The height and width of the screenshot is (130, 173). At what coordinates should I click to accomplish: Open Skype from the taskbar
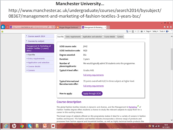click(x=30, y=126)
